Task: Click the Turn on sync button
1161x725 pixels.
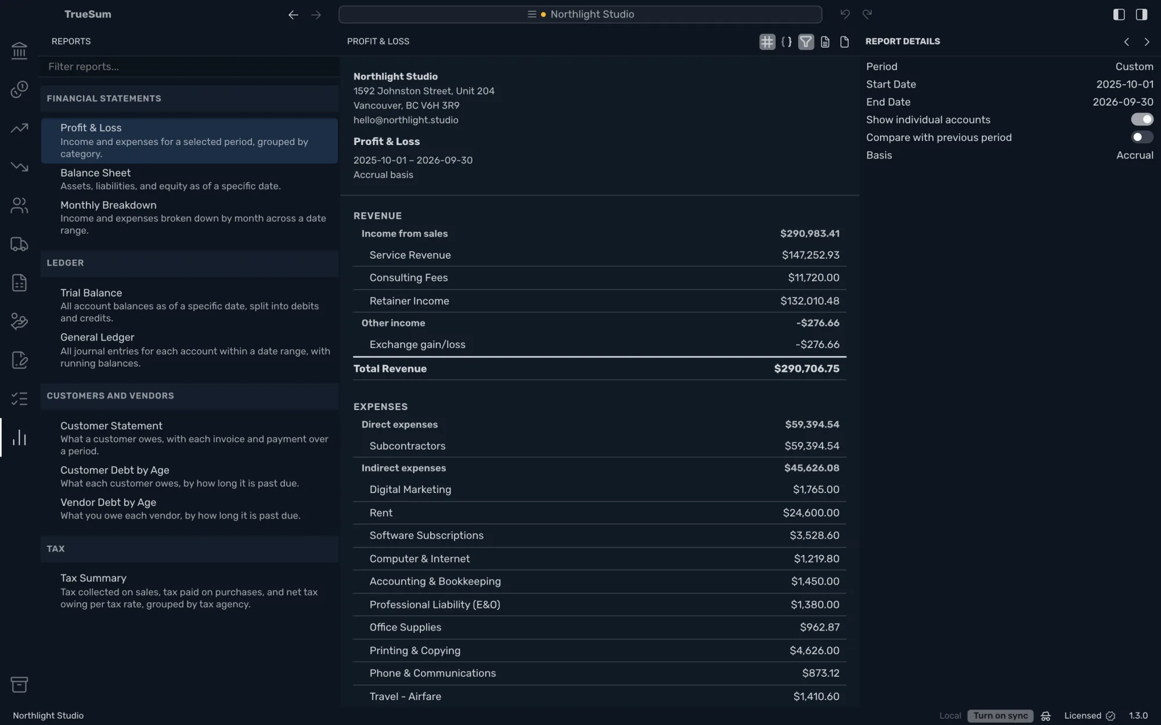Action: tap(1000, 716)
